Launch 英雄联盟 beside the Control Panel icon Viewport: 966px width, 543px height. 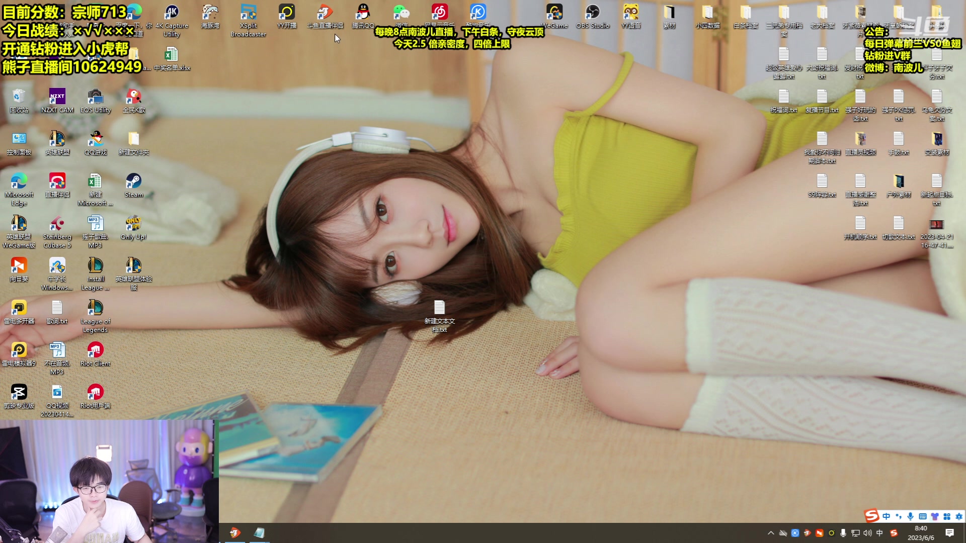click(x=57, y=143)
